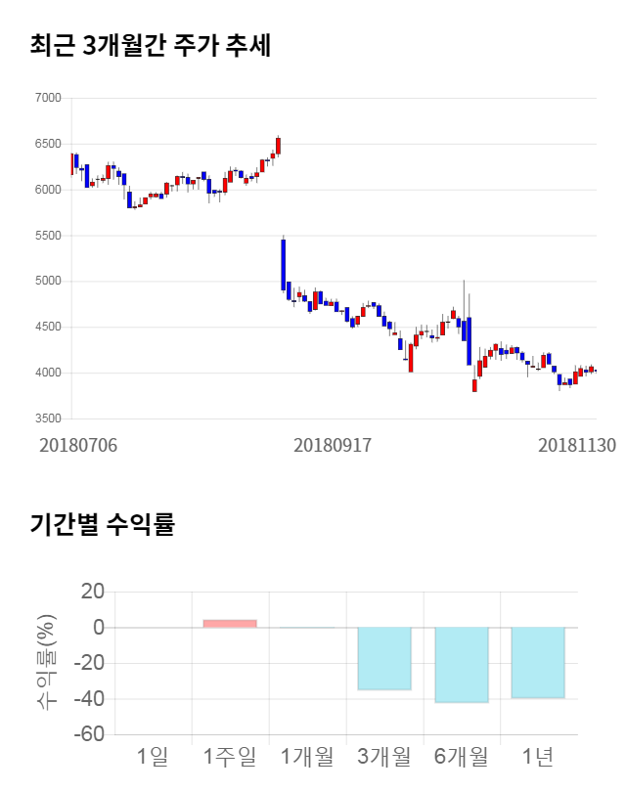The image size is (626, 792).
Task: Click the '기간별 수익률' section heading
Action: pos(102,523)
